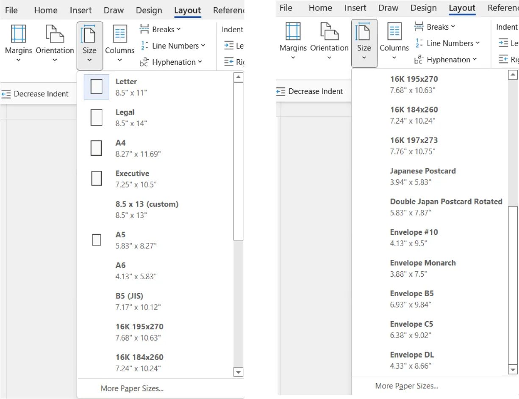Open the Draw ribbon tab
This screenshot has width=519, height=399.
tap(114, 10)
